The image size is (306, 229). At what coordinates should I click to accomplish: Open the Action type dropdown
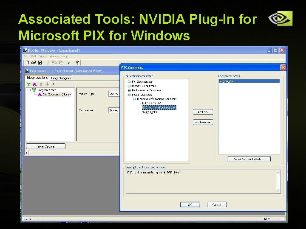tap(114, 94)
